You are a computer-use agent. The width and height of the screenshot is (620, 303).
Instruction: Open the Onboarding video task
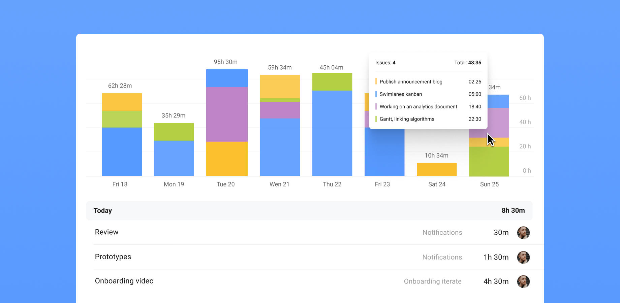(124, 281)
